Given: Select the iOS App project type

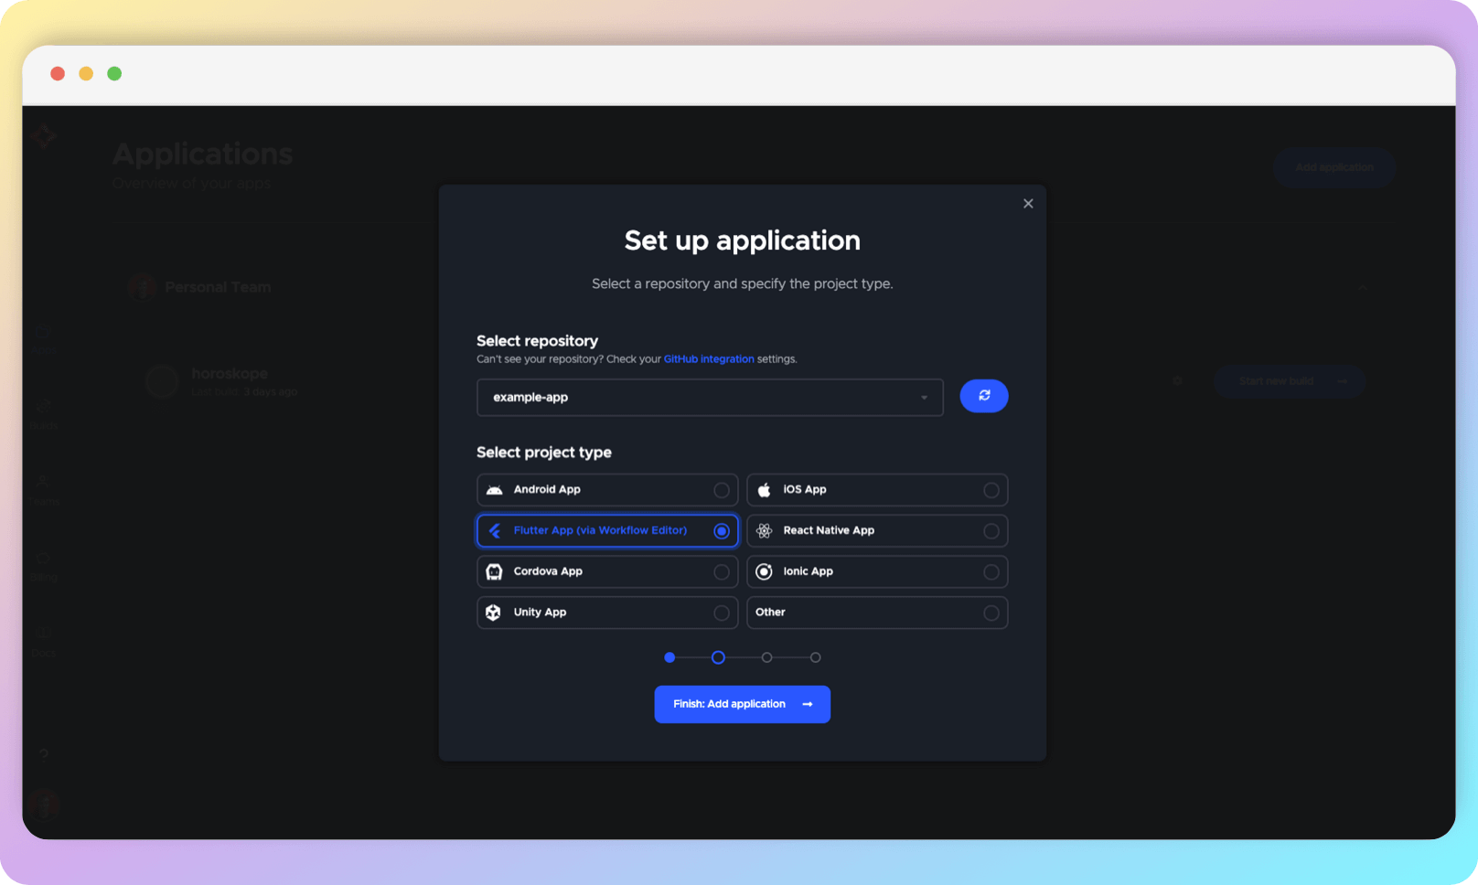Looking at the screenshot, I should (876, 489).
